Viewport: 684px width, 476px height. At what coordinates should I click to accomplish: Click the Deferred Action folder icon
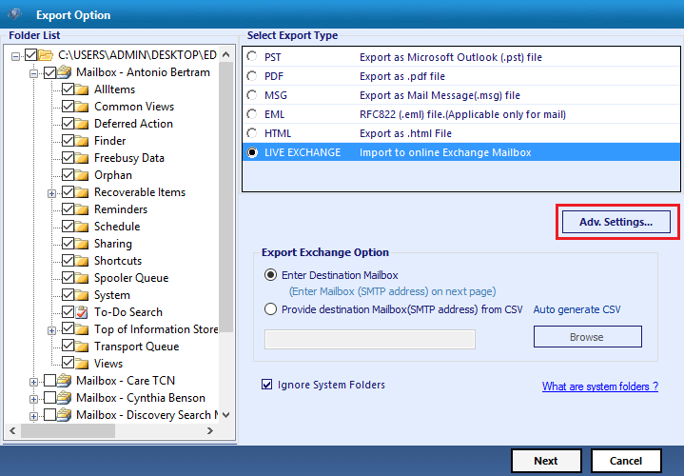(x=82, y=124)
